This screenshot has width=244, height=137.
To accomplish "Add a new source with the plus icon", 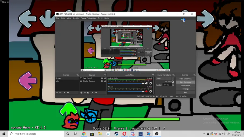I will point(81,93).
